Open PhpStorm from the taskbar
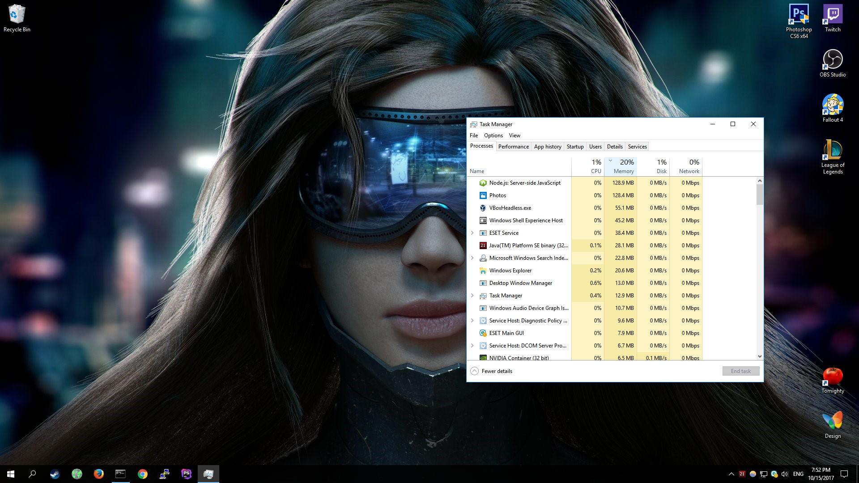Viewport: 859px width, 483px height. [186, 474]
